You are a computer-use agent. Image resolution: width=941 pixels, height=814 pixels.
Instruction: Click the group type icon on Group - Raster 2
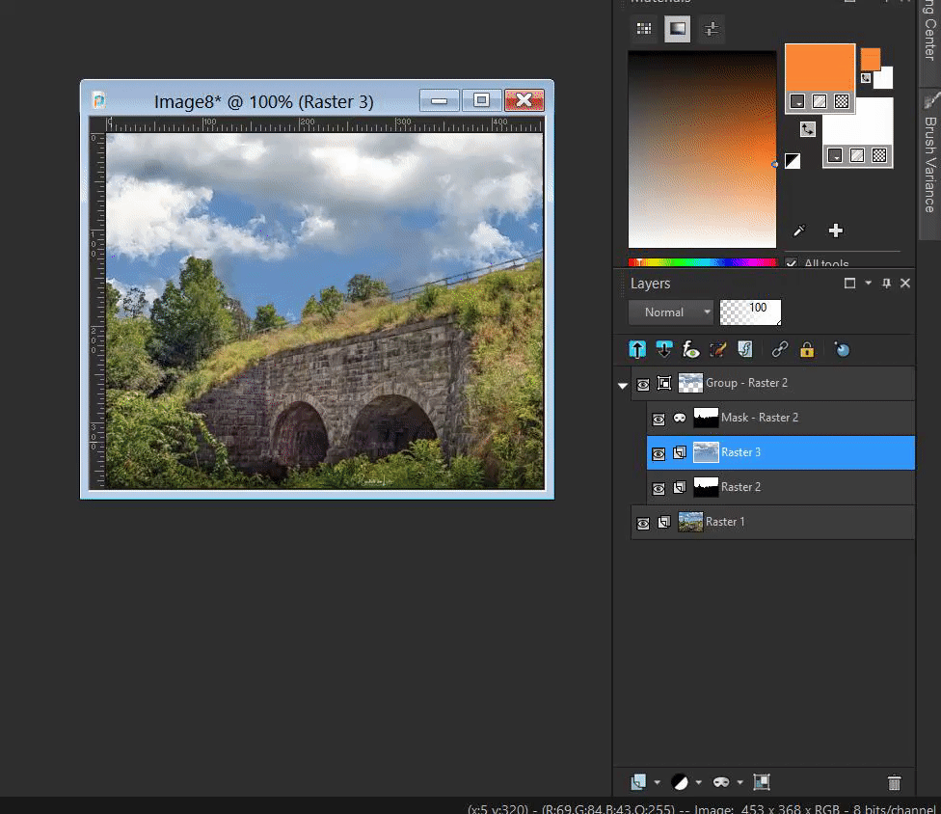[663, 383]
